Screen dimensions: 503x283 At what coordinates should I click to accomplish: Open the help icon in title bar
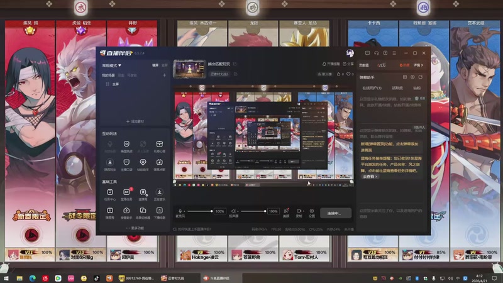click(x=385, y=53)
